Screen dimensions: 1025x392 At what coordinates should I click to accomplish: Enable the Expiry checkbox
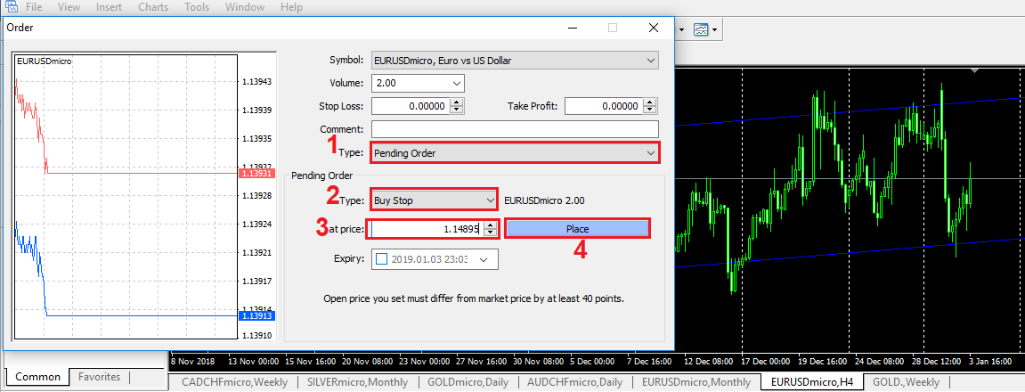click(382, 259)
